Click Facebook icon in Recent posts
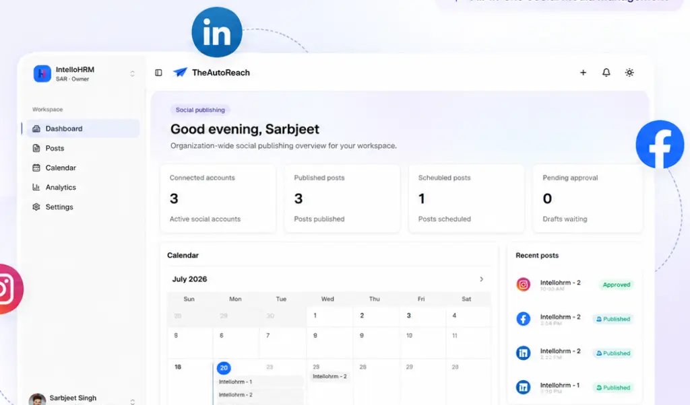The height and width of the screenshot is (405, 690). [x=523, y=318]
